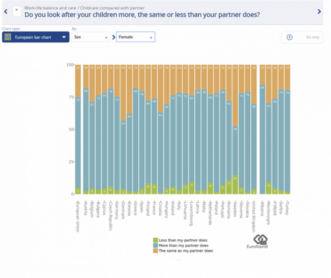Go to the previous question arrow

(6, 11)
